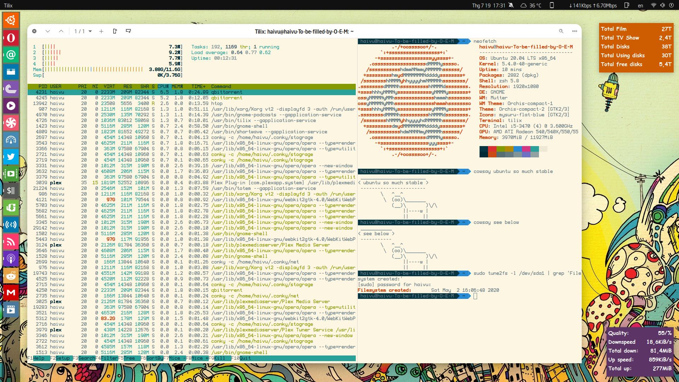Image resolution: width=679 pixels, height=382 pixels.
Task: Select the htop process row PID 13942
Action: click(x=192, y=103)
